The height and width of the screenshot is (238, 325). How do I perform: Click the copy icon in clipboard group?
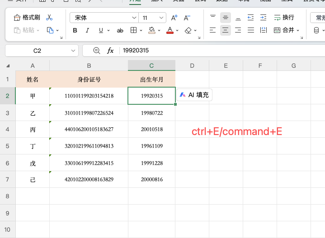point(50,30)
